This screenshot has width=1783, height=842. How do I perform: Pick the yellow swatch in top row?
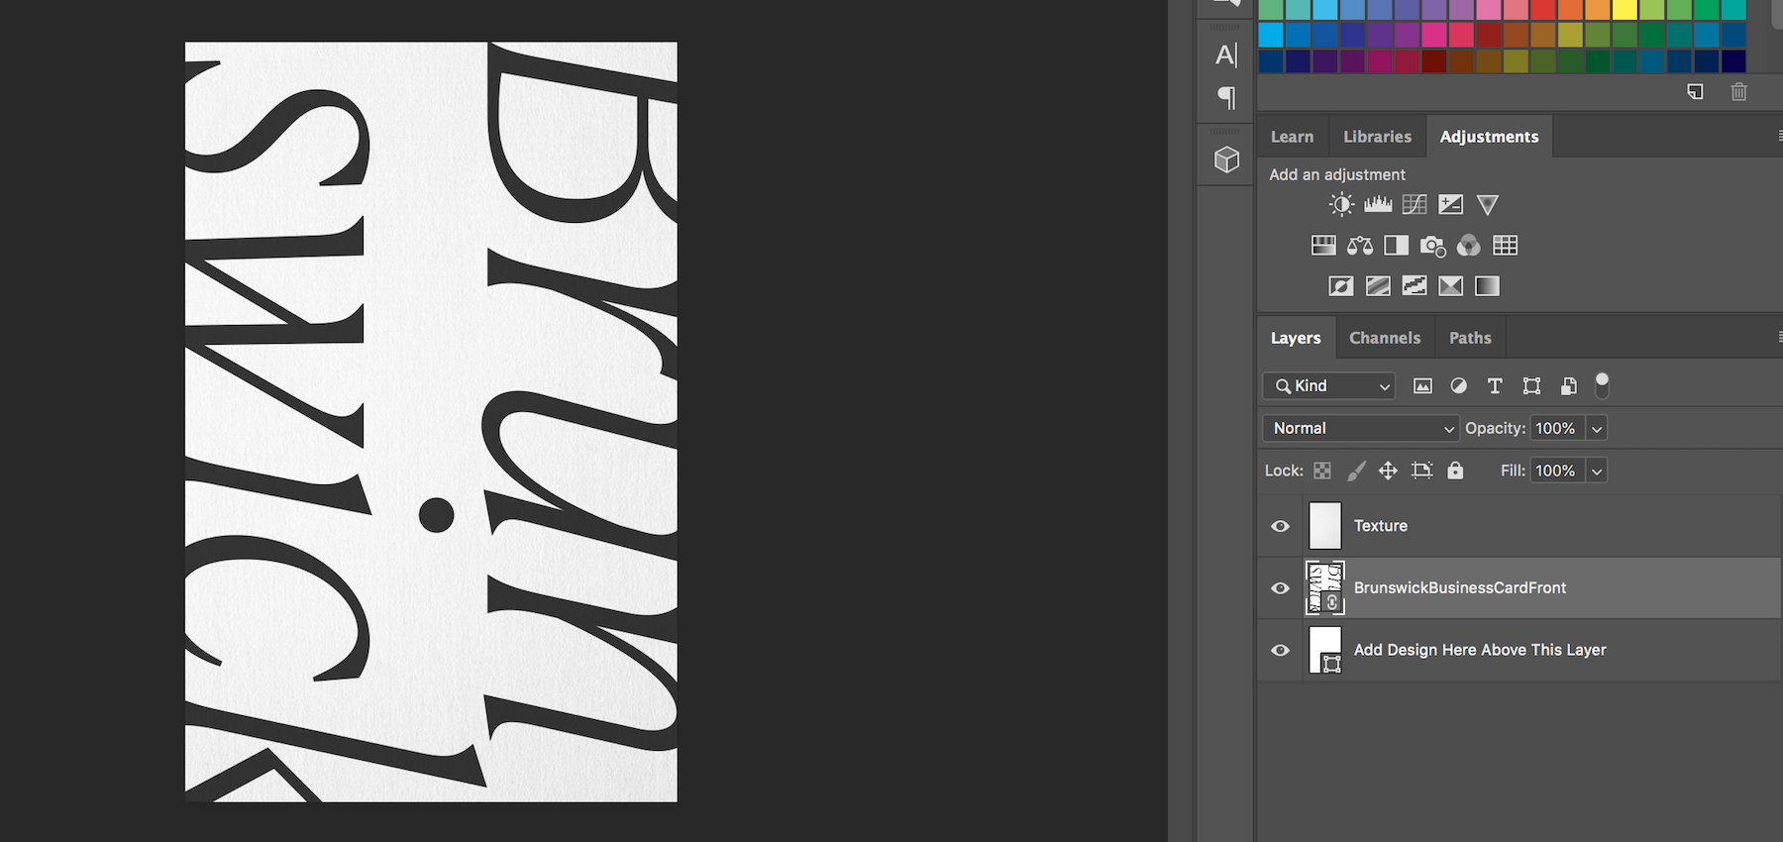coord(1625,9)
